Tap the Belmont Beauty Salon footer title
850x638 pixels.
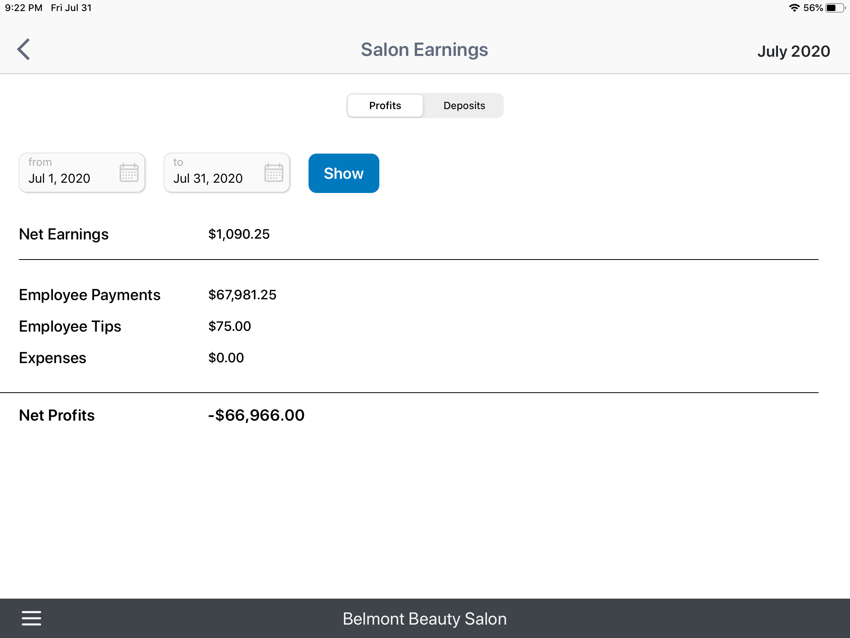click(425, 619)
